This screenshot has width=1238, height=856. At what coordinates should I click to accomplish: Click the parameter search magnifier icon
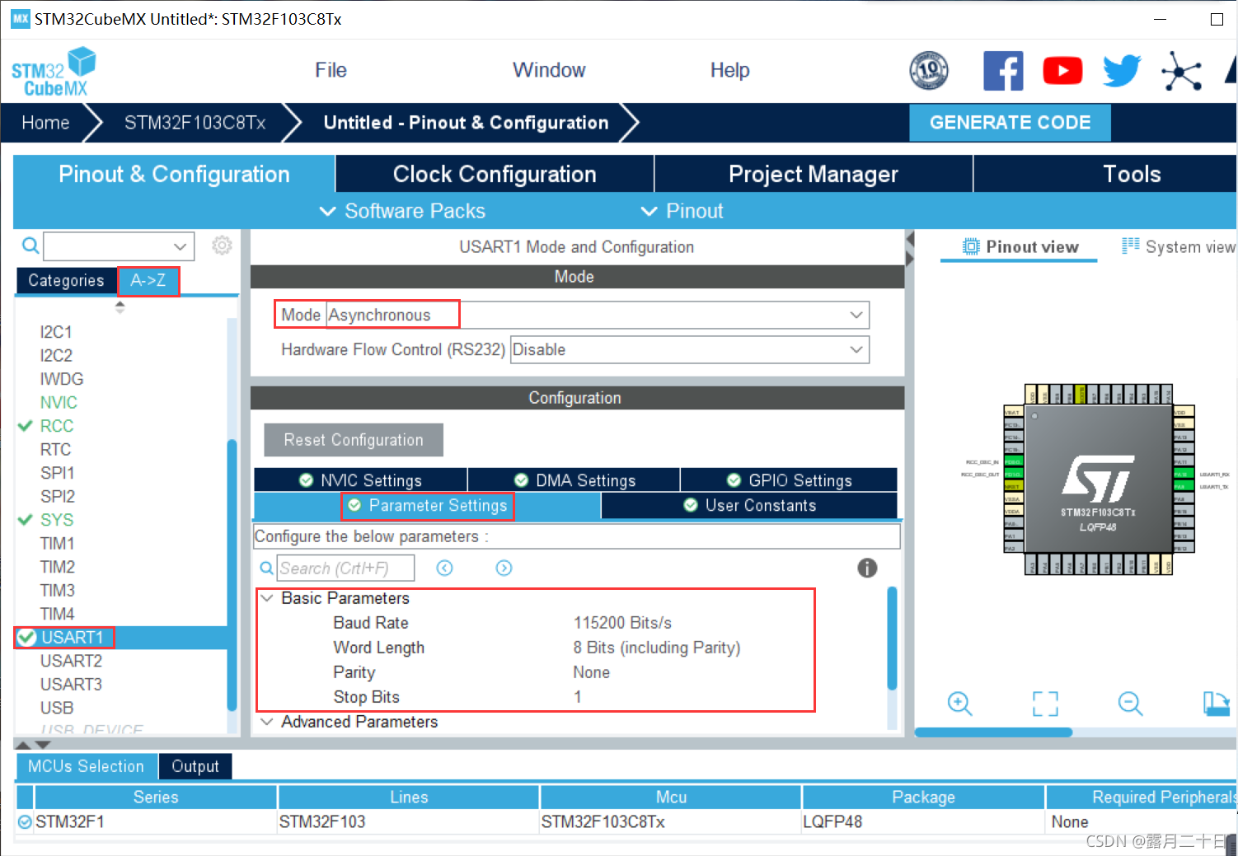[267, 568]
